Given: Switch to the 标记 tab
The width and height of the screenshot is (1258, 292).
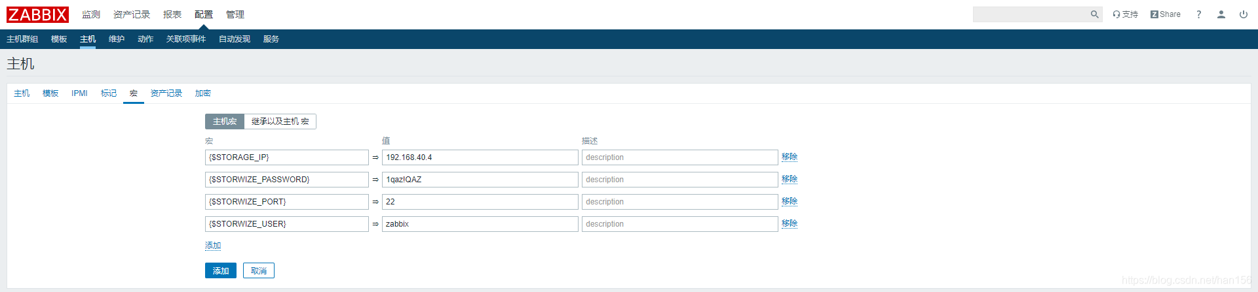Looking at the screenshot, I should click(109, 93).
